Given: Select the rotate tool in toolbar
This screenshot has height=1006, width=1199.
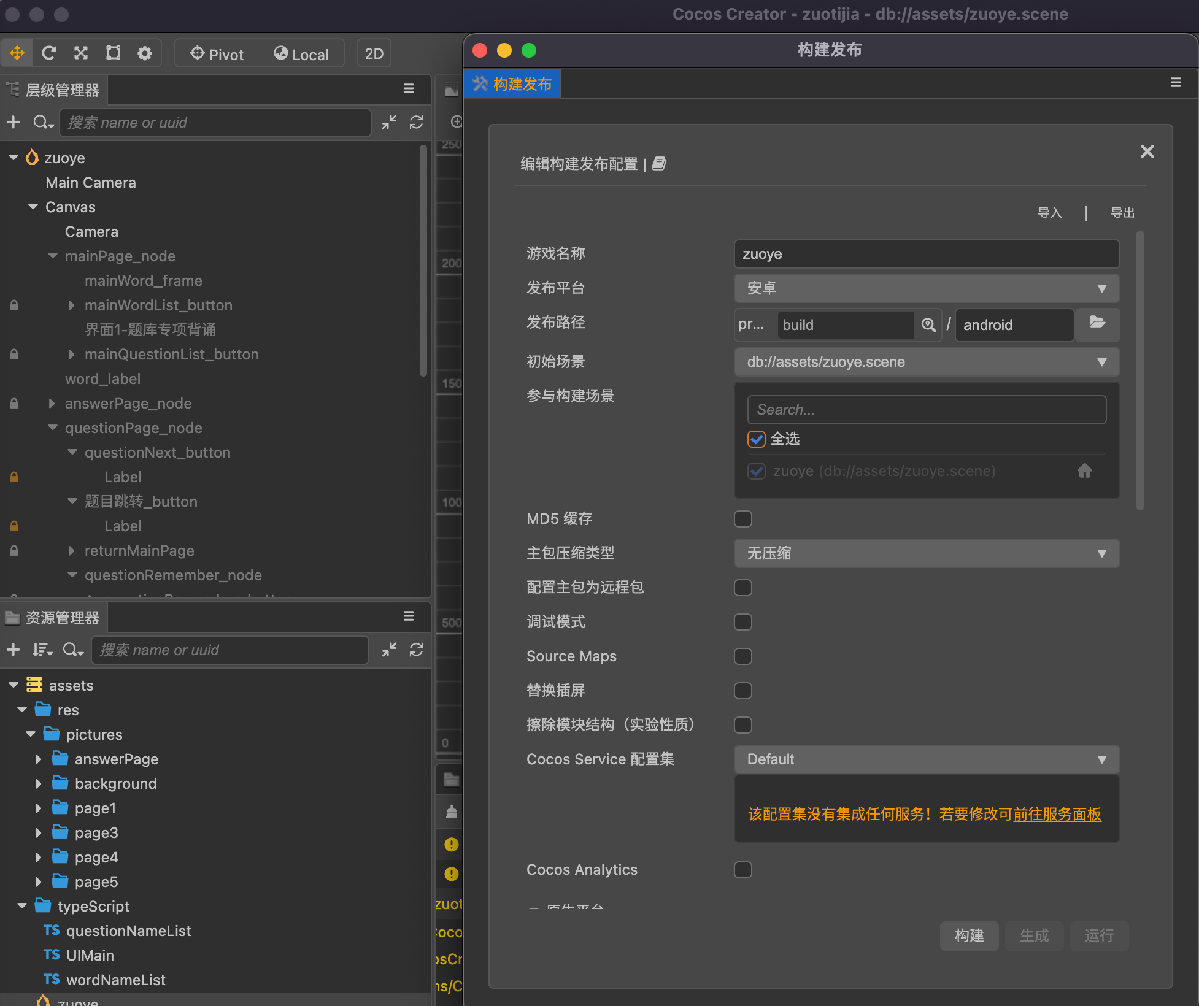Looking at the screenshot, I should (x=49, y=53).
